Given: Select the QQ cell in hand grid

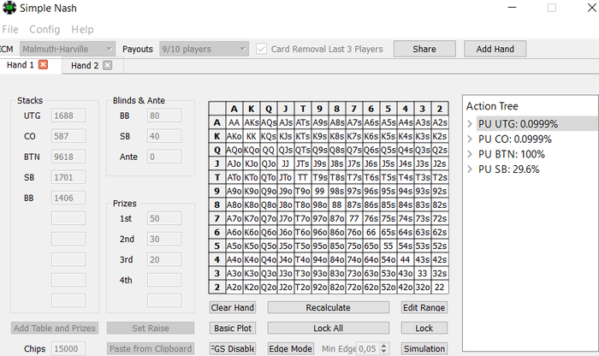Looking at the screenshot, I should pos(269,150).
